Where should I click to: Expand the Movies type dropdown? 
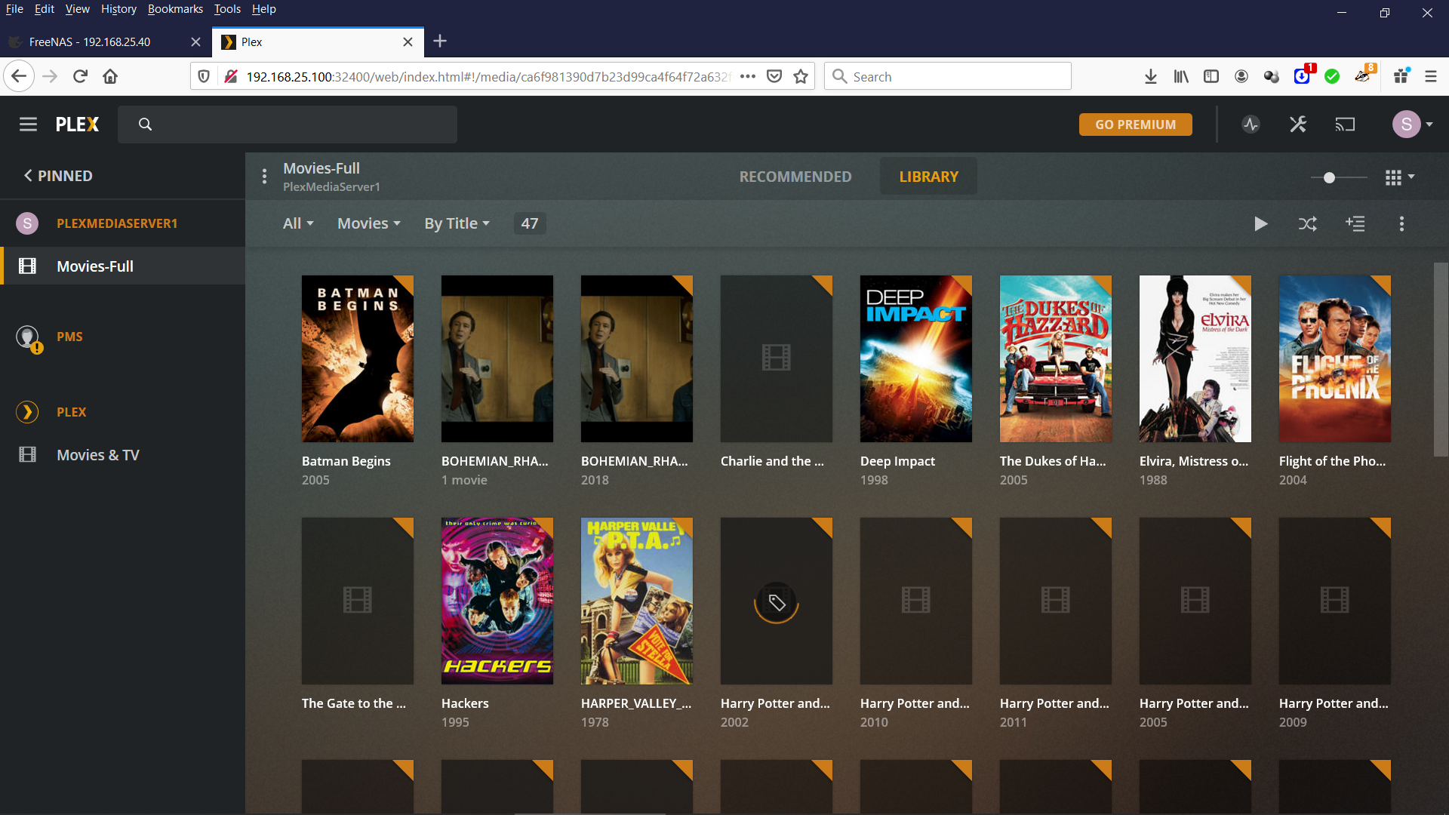369,223
